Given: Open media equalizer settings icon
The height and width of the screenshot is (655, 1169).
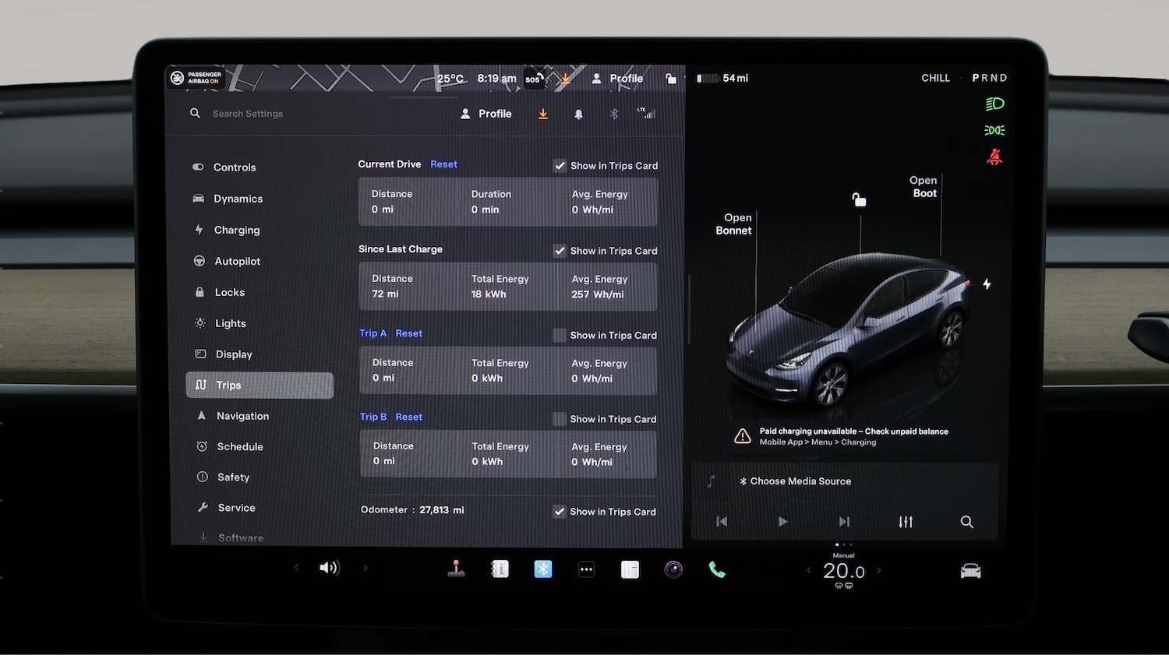Looking at the screenshot, I should tap(906, 522).
